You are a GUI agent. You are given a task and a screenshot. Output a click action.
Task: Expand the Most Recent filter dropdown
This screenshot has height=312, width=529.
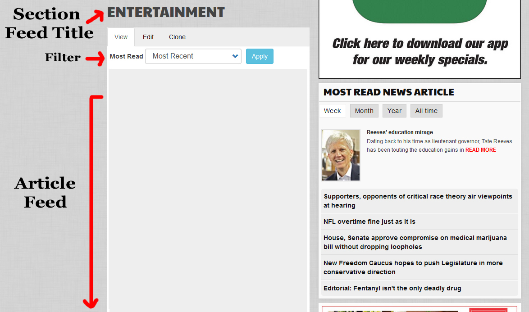click(193, 56)
